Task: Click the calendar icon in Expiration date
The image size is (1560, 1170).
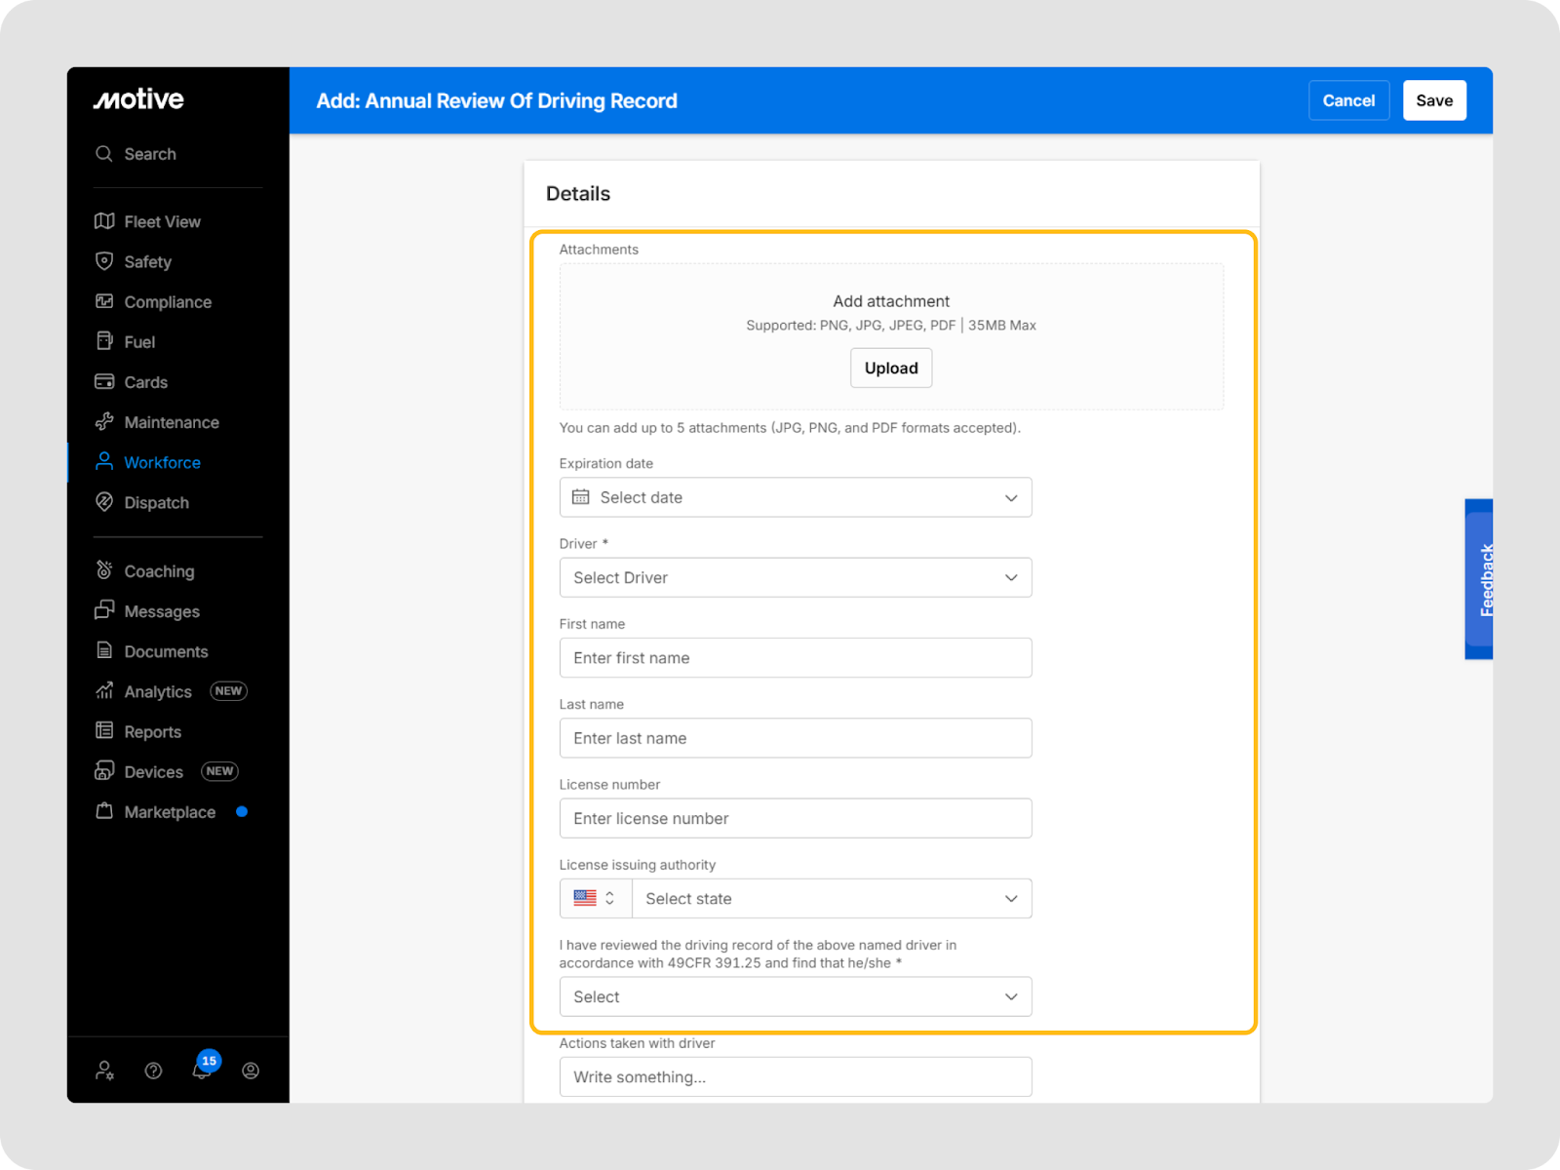Action: 581,497
